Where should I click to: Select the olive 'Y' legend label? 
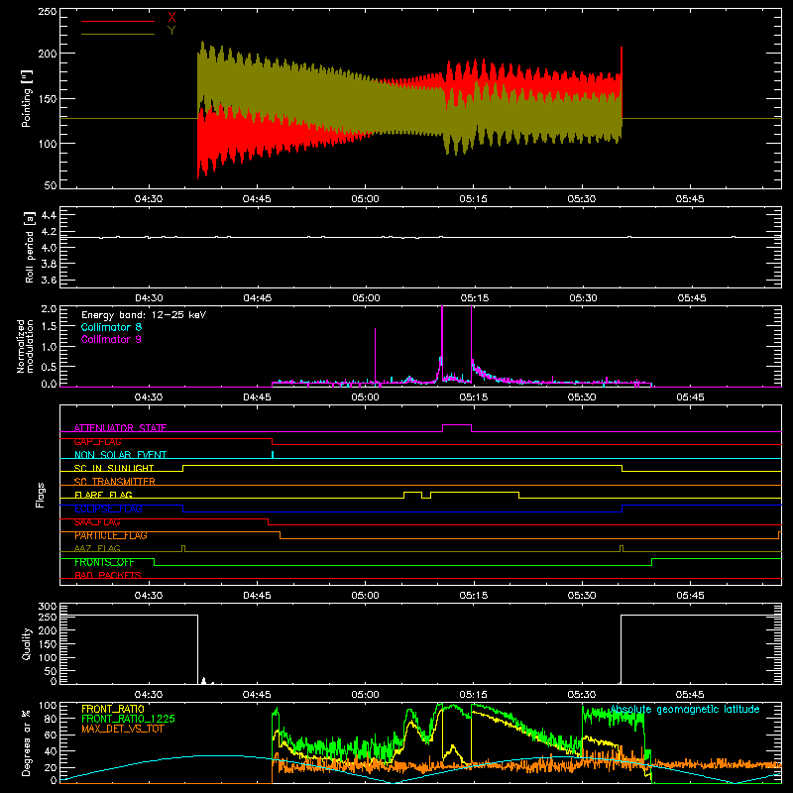click(171, 31)
